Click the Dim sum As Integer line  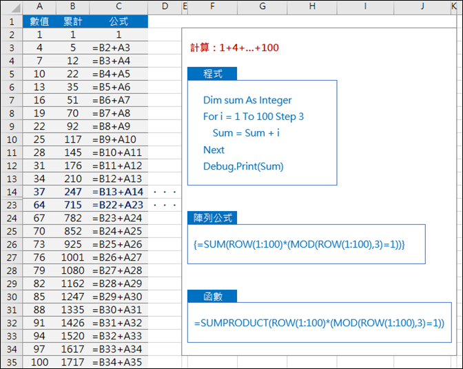tap(247, 100)
